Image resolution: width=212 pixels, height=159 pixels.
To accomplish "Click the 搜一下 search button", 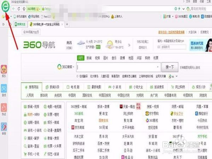I will pyautogui.click(x=170, y=67).
